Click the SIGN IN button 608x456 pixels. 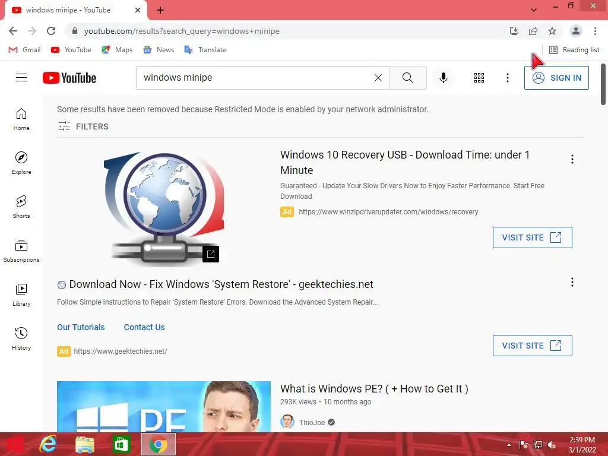coord(556,78)
